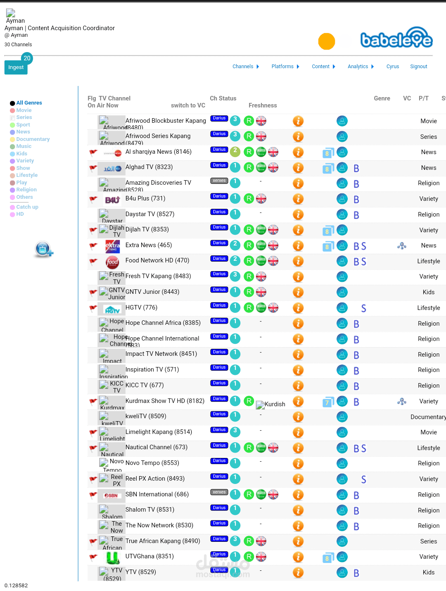Click the babeleye logo
This screenshot has width=446, height=591.
tap(396, 38)
